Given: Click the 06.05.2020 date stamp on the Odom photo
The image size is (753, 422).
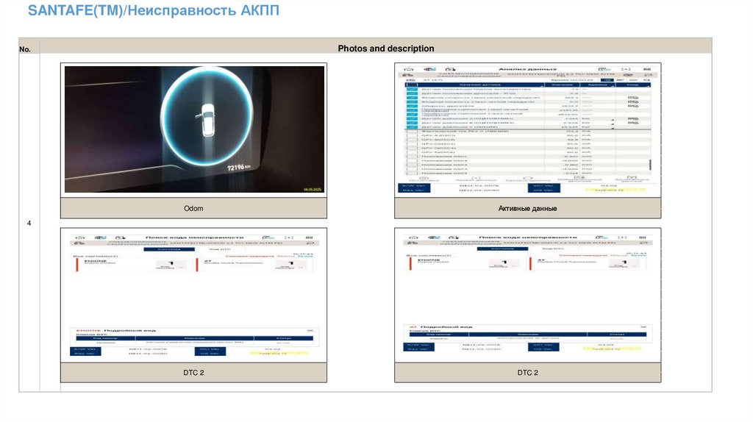Looking at the screenshot, I should [x=313, y=190].
